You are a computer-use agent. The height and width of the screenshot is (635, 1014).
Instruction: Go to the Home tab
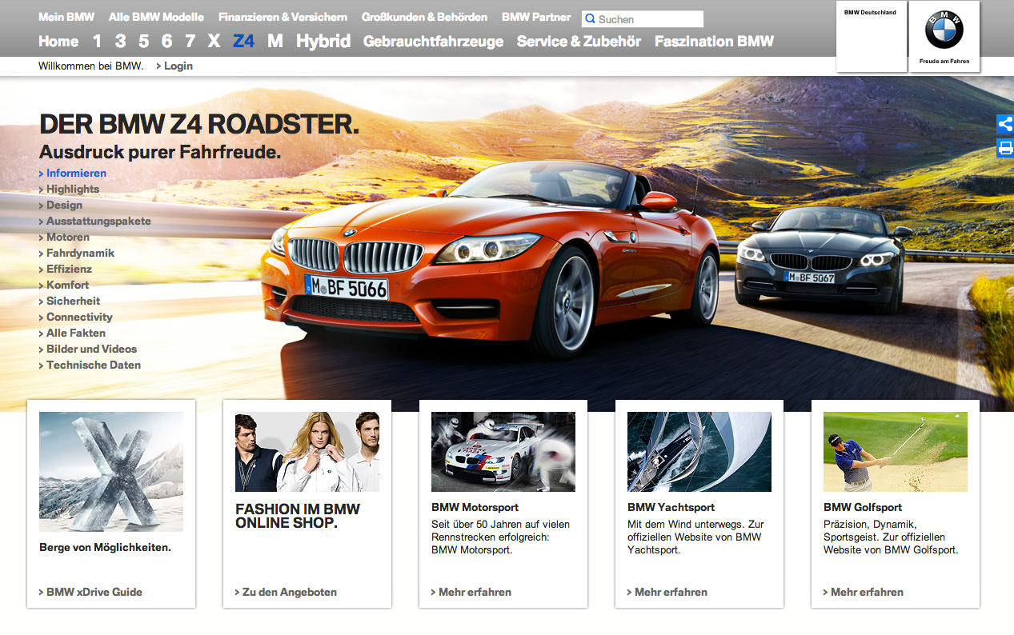pyautogui.click(x=58, y=41)
